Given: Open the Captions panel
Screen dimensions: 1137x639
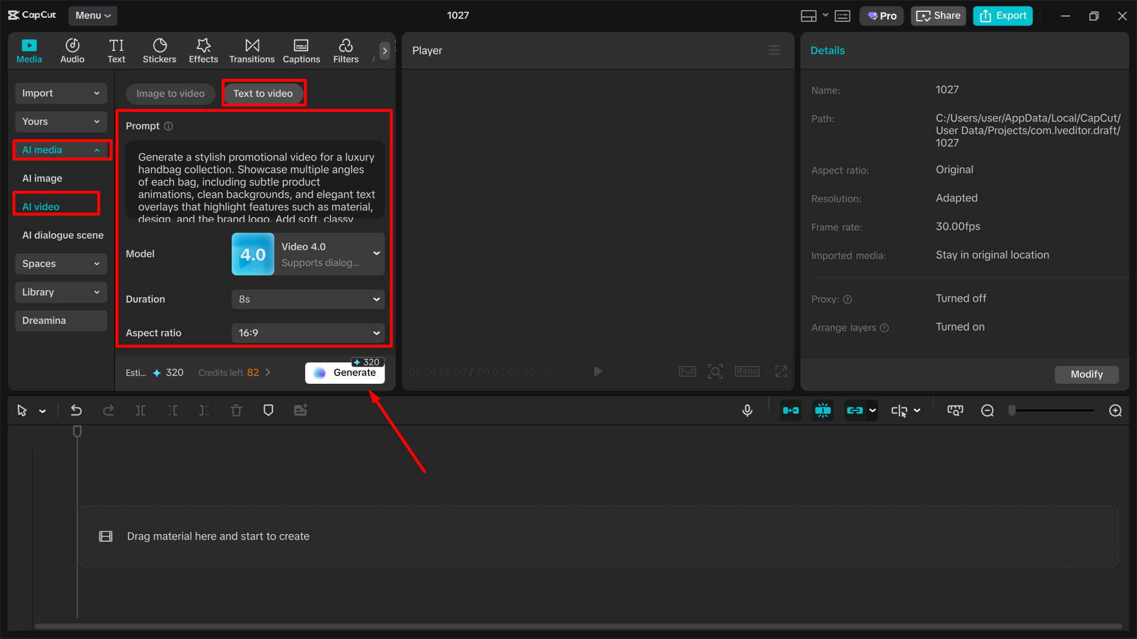Looking at the screenshot, I should (301, 50).
